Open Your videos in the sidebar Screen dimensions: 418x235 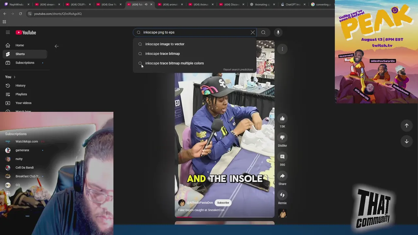24,103
